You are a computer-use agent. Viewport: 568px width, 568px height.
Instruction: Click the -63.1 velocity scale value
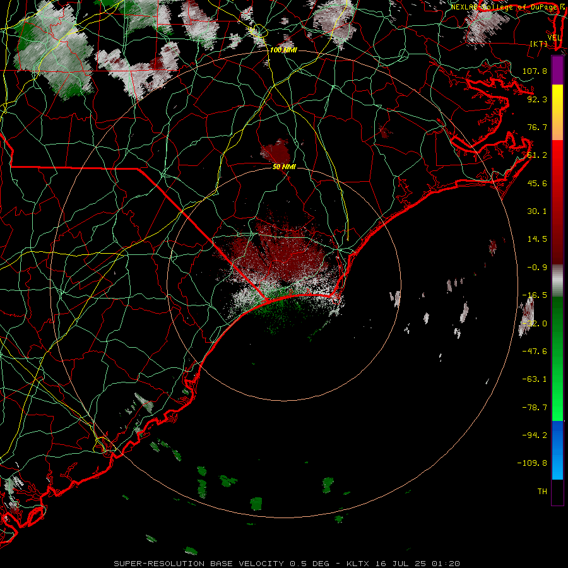pyautogui.click(x=535, y=379)
